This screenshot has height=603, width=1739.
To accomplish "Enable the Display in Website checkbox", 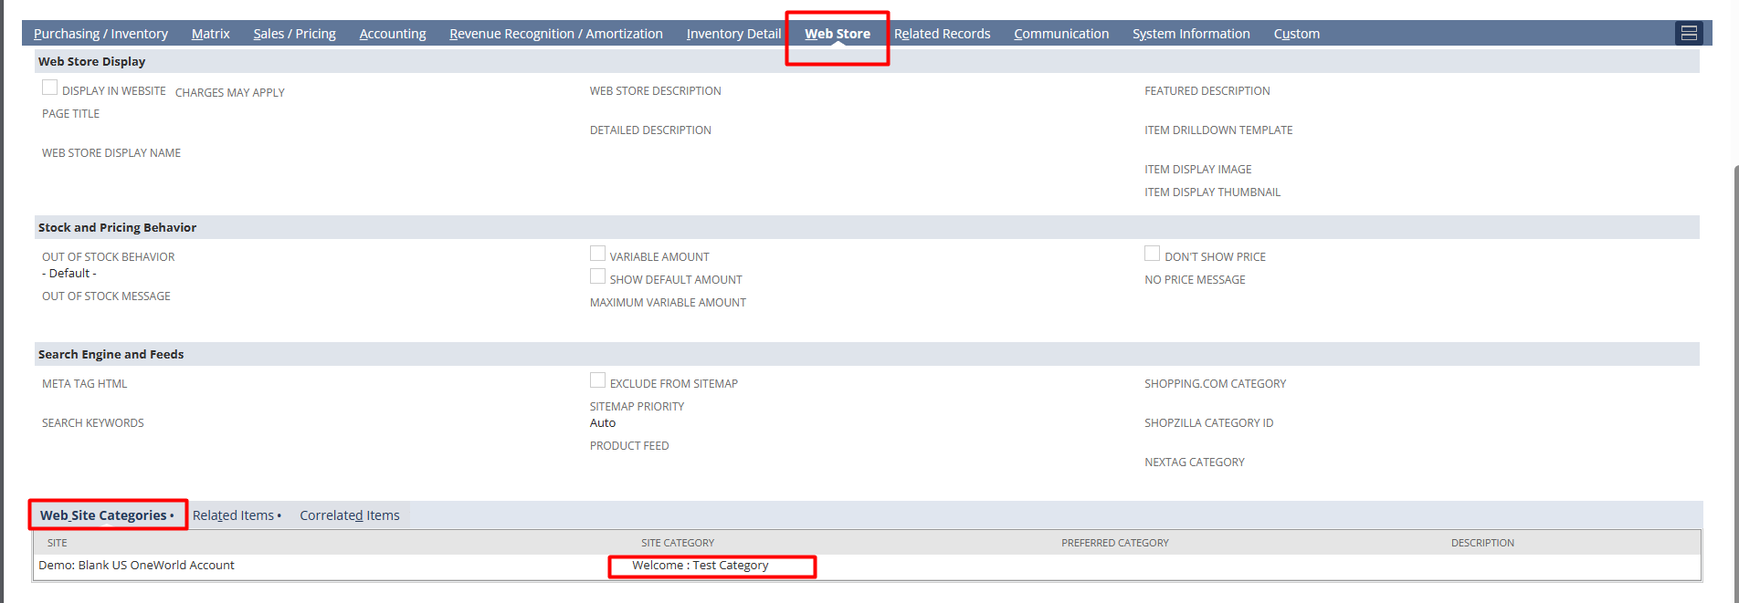I will [x=50, y=88].
